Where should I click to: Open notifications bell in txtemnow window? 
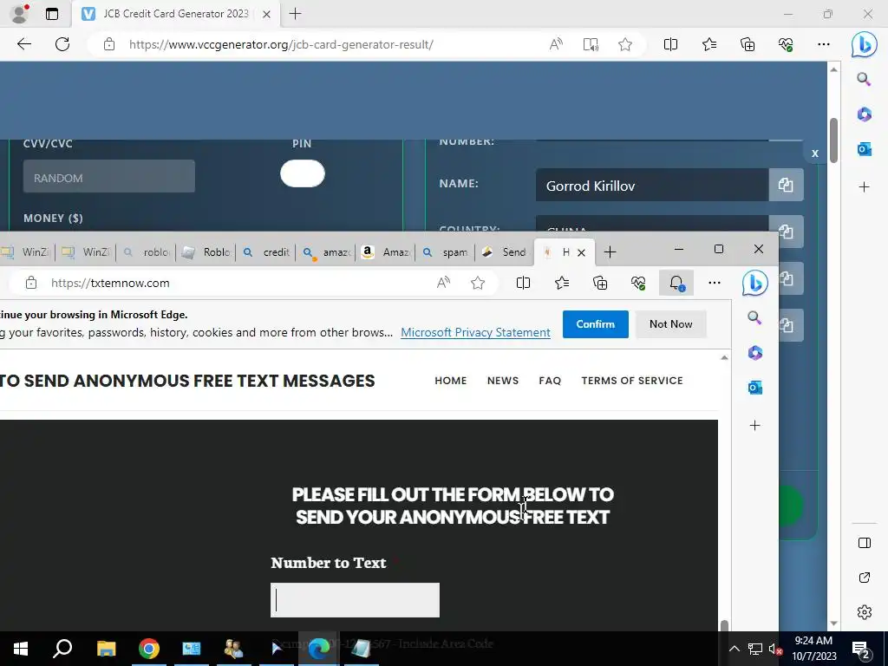pyautogui.click(x=676, y=283)
